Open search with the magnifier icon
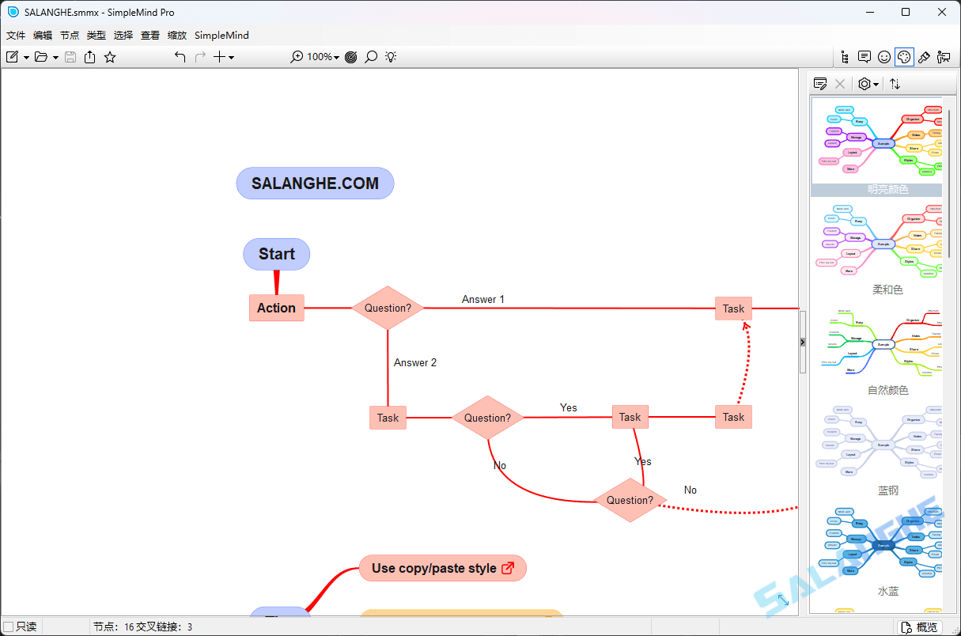The width and height of the screenshot is (961, 636). pyautogui.click(x=371, y=56)
